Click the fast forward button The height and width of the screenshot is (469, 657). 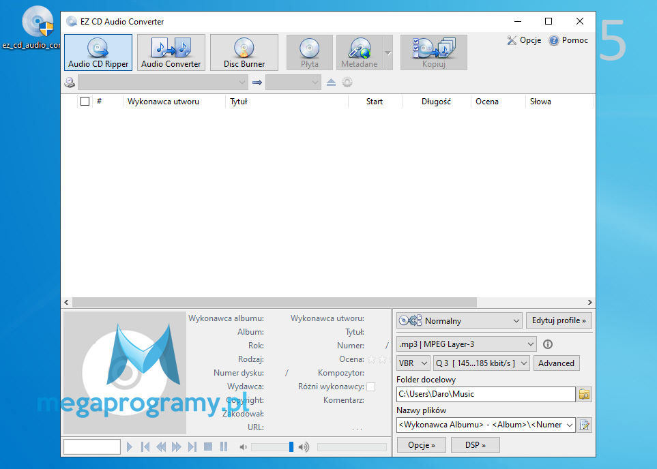click(177, 447)
